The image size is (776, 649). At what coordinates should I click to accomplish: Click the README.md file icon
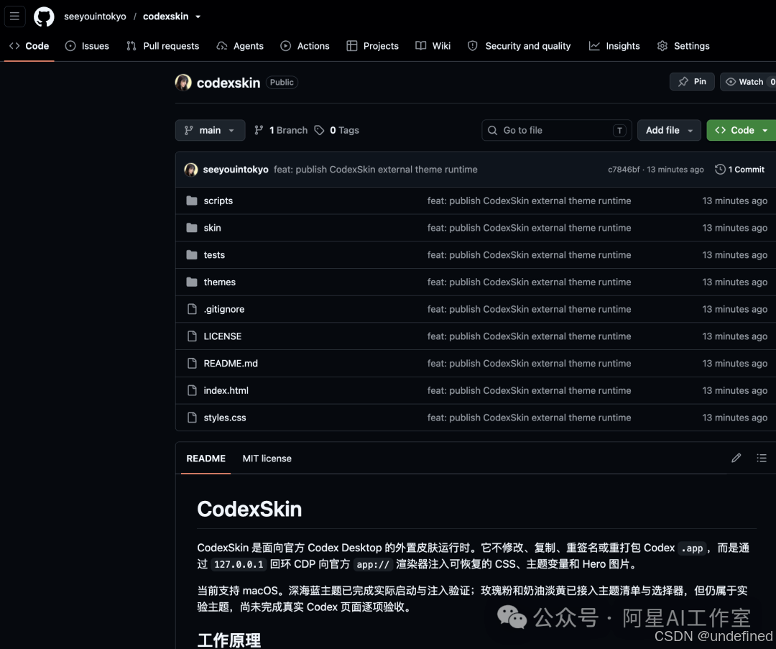click(x=192, y=364)
